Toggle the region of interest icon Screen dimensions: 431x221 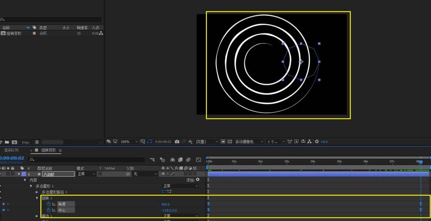[x=223, y=142]
